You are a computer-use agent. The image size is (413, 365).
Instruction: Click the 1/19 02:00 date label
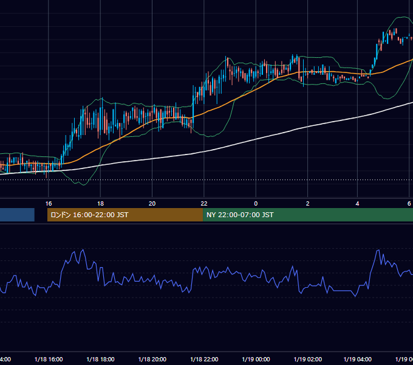click(x=308, y=360)
